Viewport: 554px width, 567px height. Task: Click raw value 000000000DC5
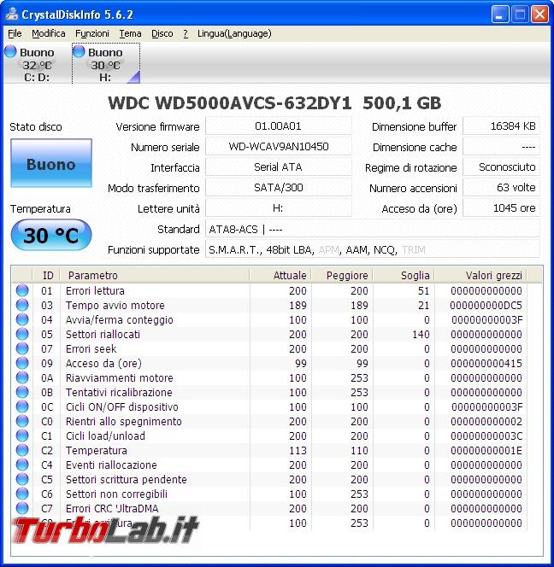pyautogui.click(x=486, y=305)
